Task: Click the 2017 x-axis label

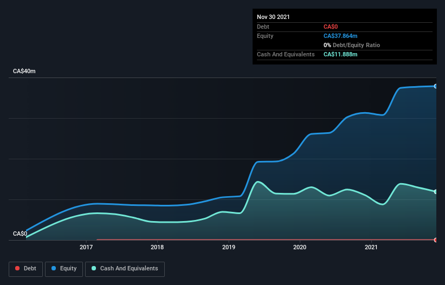Action: (86, 247)
